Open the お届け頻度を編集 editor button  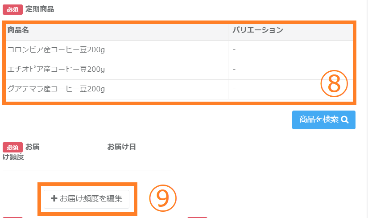(87, 199)
